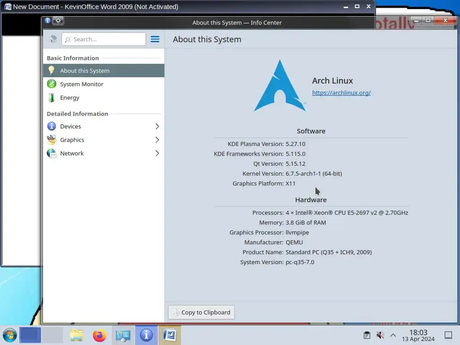
Task: Click the Network globe icon in sidebar
Action: 52,153
